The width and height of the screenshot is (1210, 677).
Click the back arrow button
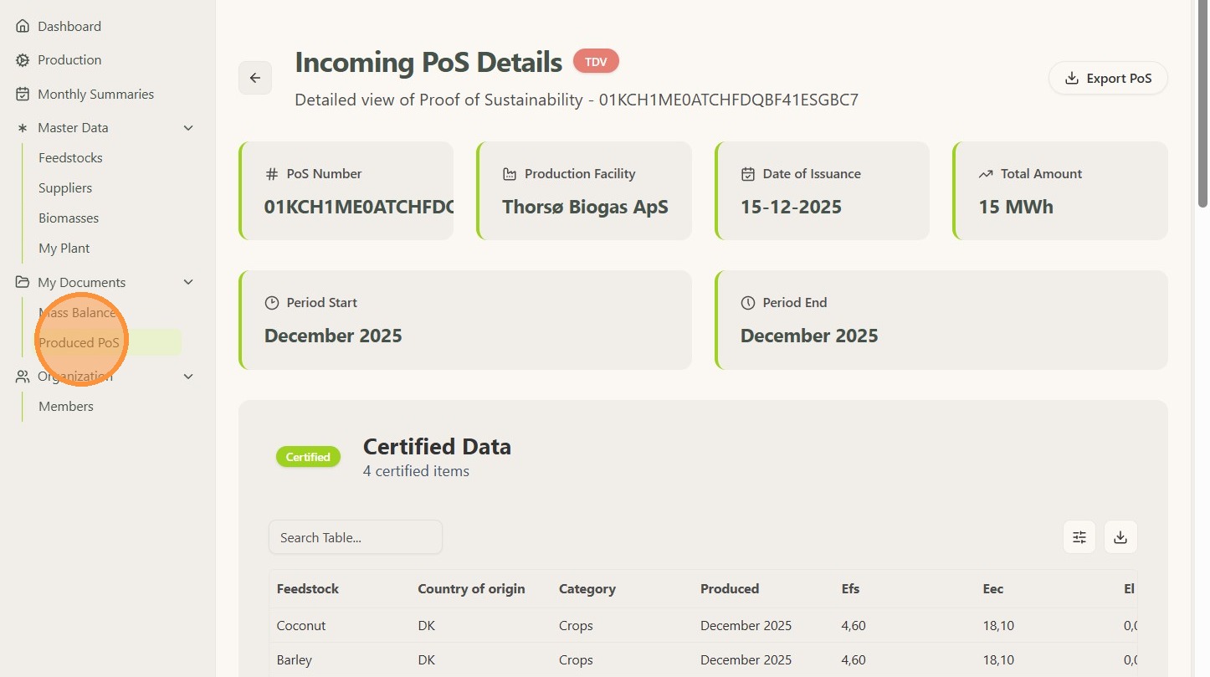point(255,78)
